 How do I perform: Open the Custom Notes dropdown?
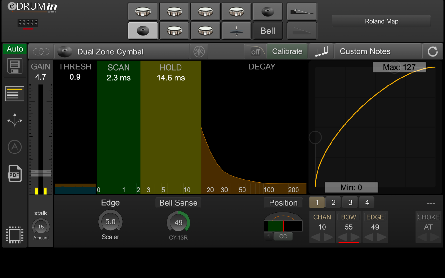tap(378, 51)
